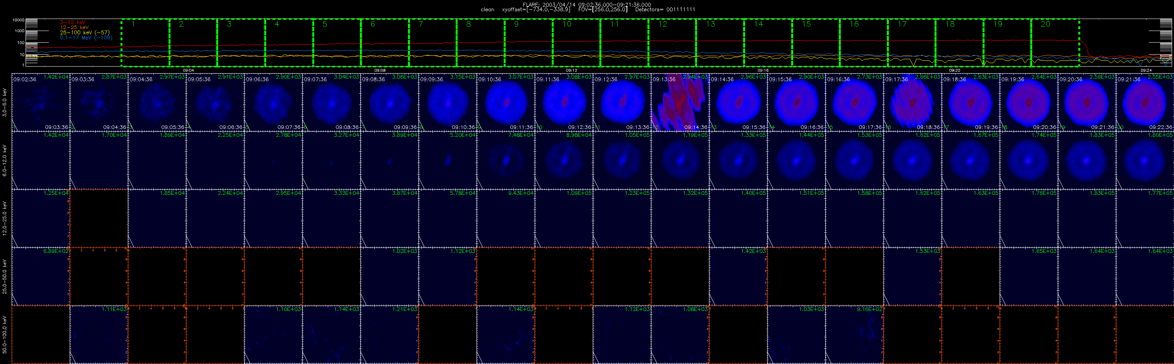
Task: Select time interval 4 box on light curve
Action: coord(289,42)
